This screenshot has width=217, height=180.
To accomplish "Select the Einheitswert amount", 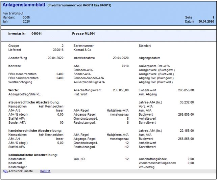I will point(186,90).
